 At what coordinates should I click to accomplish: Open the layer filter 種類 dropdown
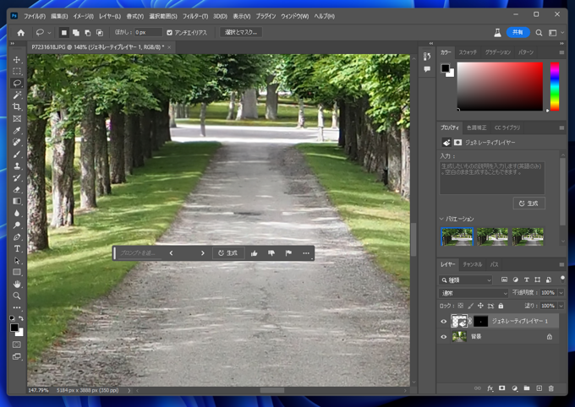pos(467,279)
